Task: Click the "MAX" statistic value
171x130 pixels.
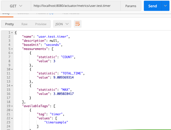Action: [65, 90]
